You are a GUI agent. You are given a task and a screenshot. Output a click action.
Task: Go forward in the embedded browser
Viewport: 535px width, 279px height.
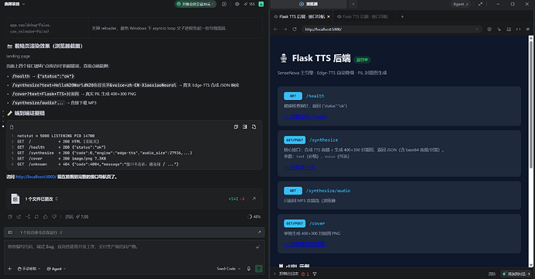point(285,29)
